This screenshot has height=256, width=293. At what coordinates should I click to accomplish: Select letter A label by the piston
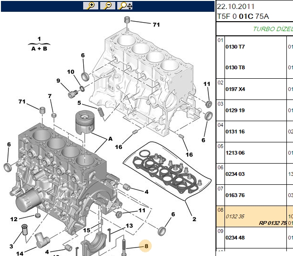110,139
